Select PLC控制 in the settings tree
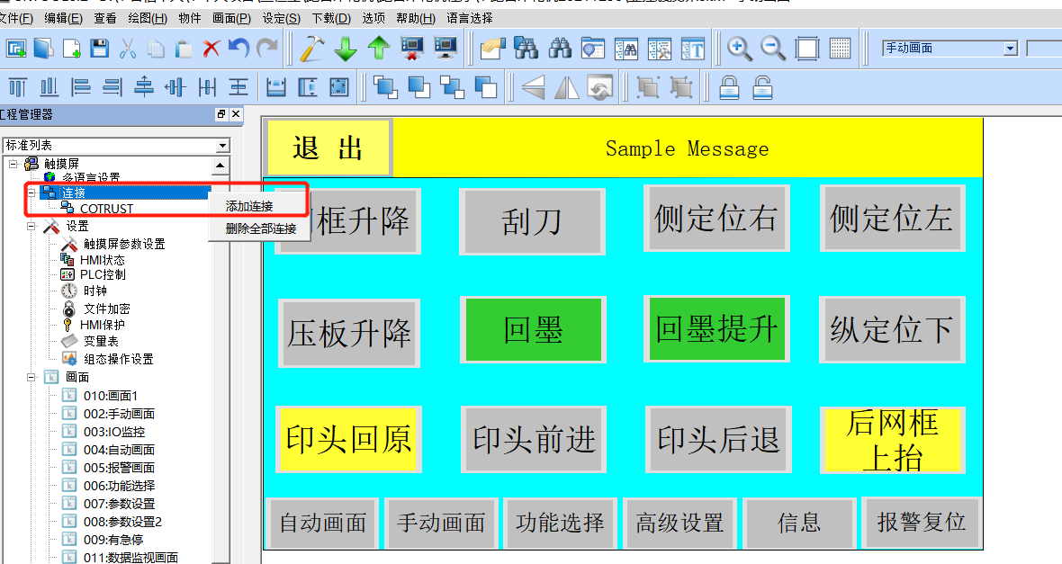The image size is (1062, 564). (x=103, y=275)
